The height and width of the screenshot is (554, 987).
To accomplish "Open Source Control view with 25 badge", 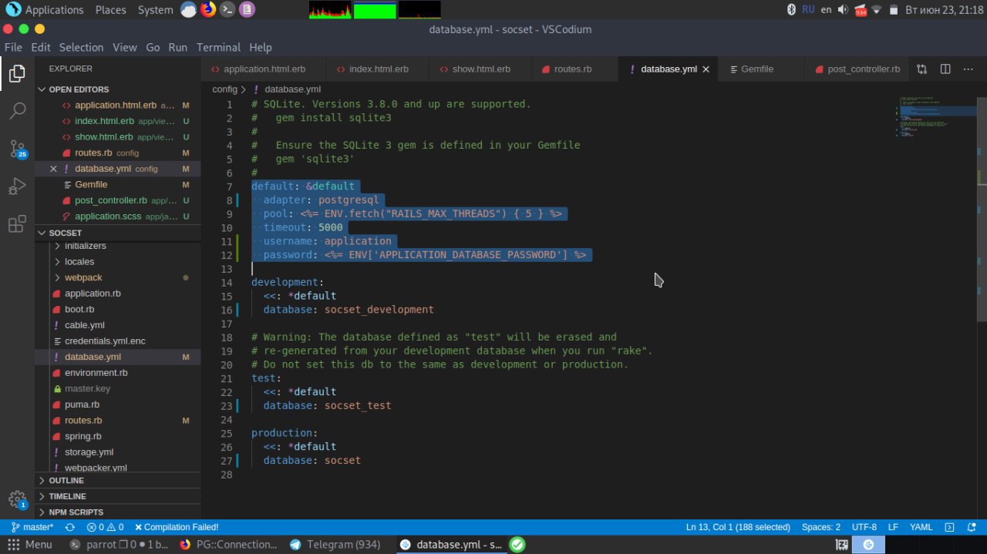I will point(17,149).
